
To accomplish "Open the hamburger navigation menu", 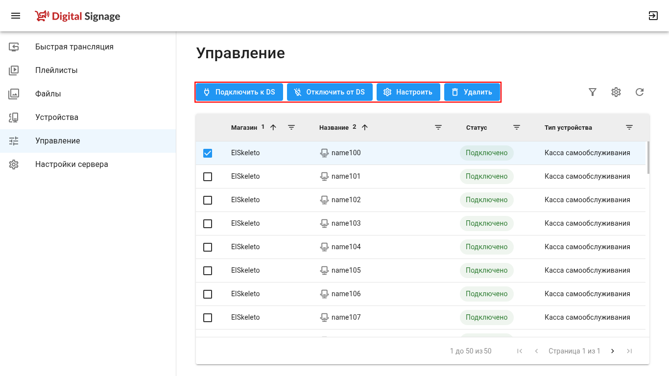I will tap(16, 16).
